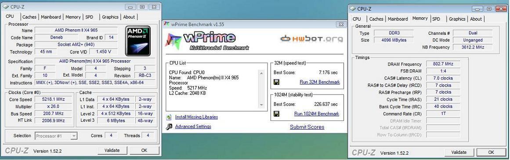The height and width of the screenshot is (160, 510).
Task: Click the floppy disk icon beside Run 1024M Benchmark
Action: pyautogui.click(x=277, y=114)
